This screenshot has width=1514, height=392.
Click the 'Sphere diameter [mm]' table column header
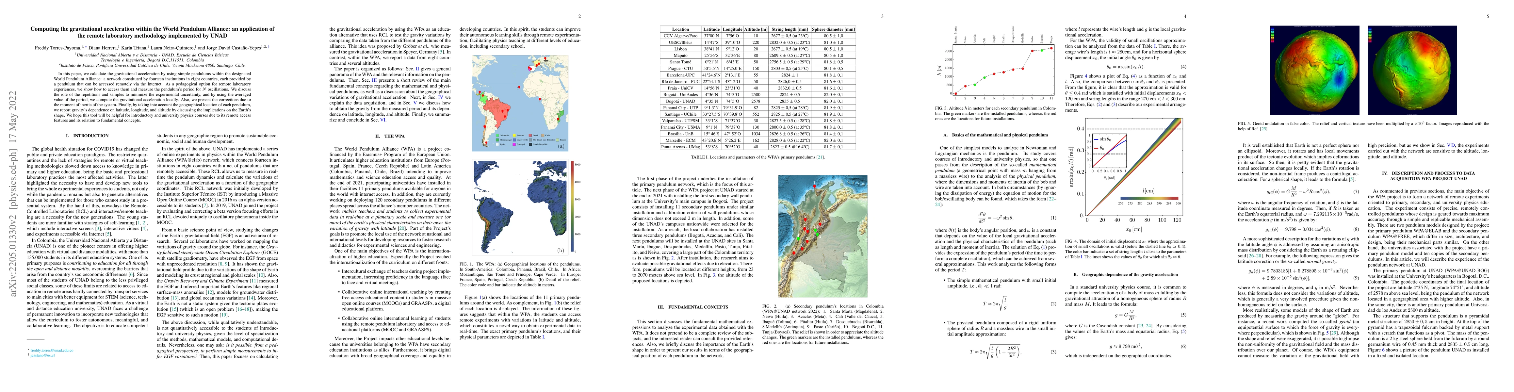(x=834, y=29)
